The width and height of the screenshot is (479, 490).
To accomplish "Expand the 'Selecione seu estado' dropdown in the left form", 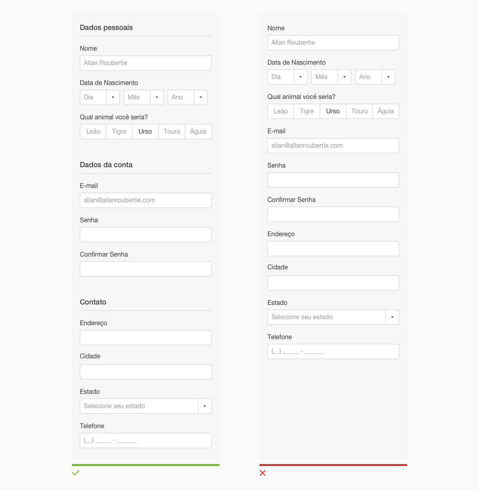I will click(x=146, y=406).
